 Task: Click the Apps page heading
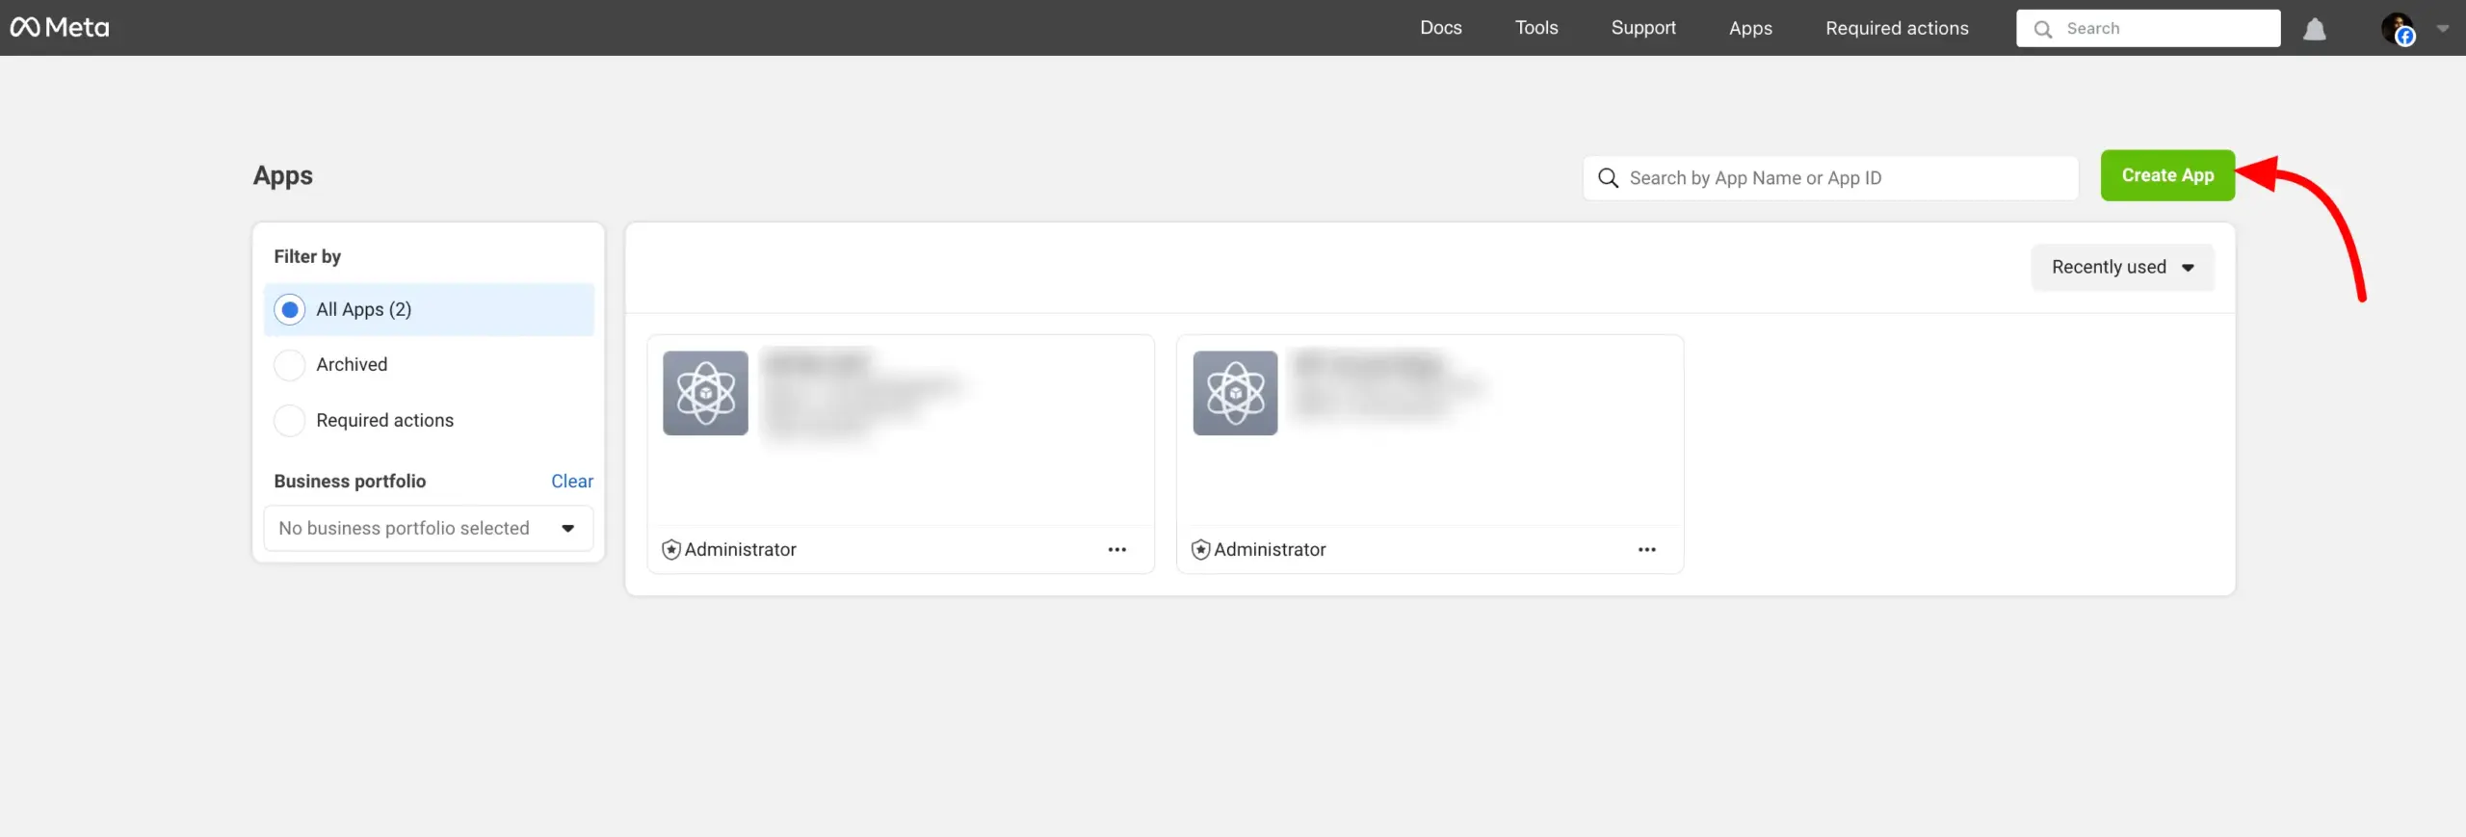click(x=283, y=176)
